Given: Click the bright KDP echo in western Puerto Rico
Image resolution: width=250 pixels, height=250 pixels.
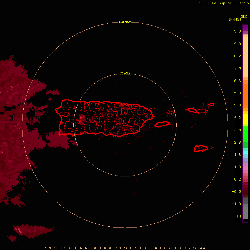Looking at the screenshot, I should click(82, 119).
